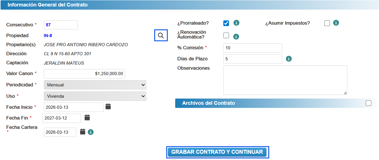Enable the ¿Asumir Impuestos? checkbox
Screen dimensions: 379x160
tap(327, 23)
